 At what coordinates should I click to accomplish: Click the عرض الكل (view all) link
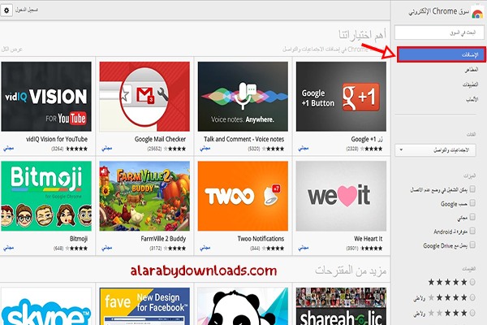(12, 49)
